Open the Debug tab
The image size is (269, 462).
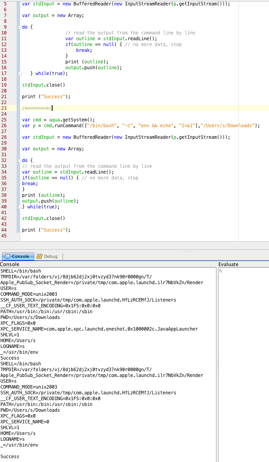pyautogui.click(x=47, y=256)
